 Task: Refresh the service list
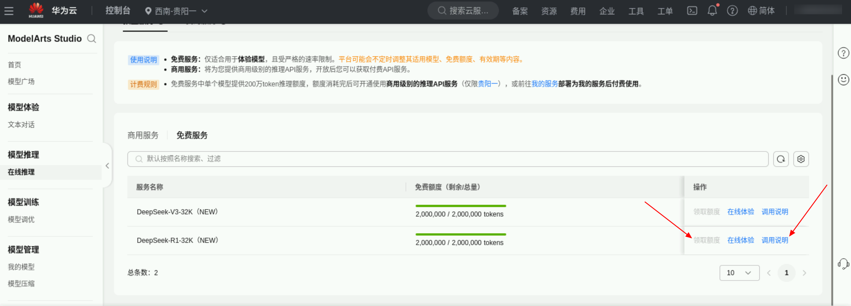click(x=781, y=159)
